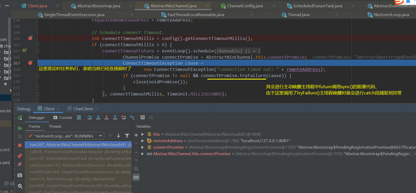
Task: Open View Breakpoints in debug sidebar
Action: 20,156
